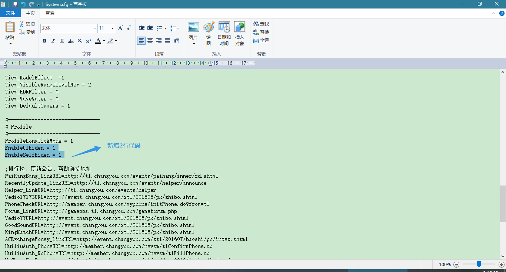Increase font size with the grow font icon
Viewport: 506px width, 272px height.
tap(120, 28)
